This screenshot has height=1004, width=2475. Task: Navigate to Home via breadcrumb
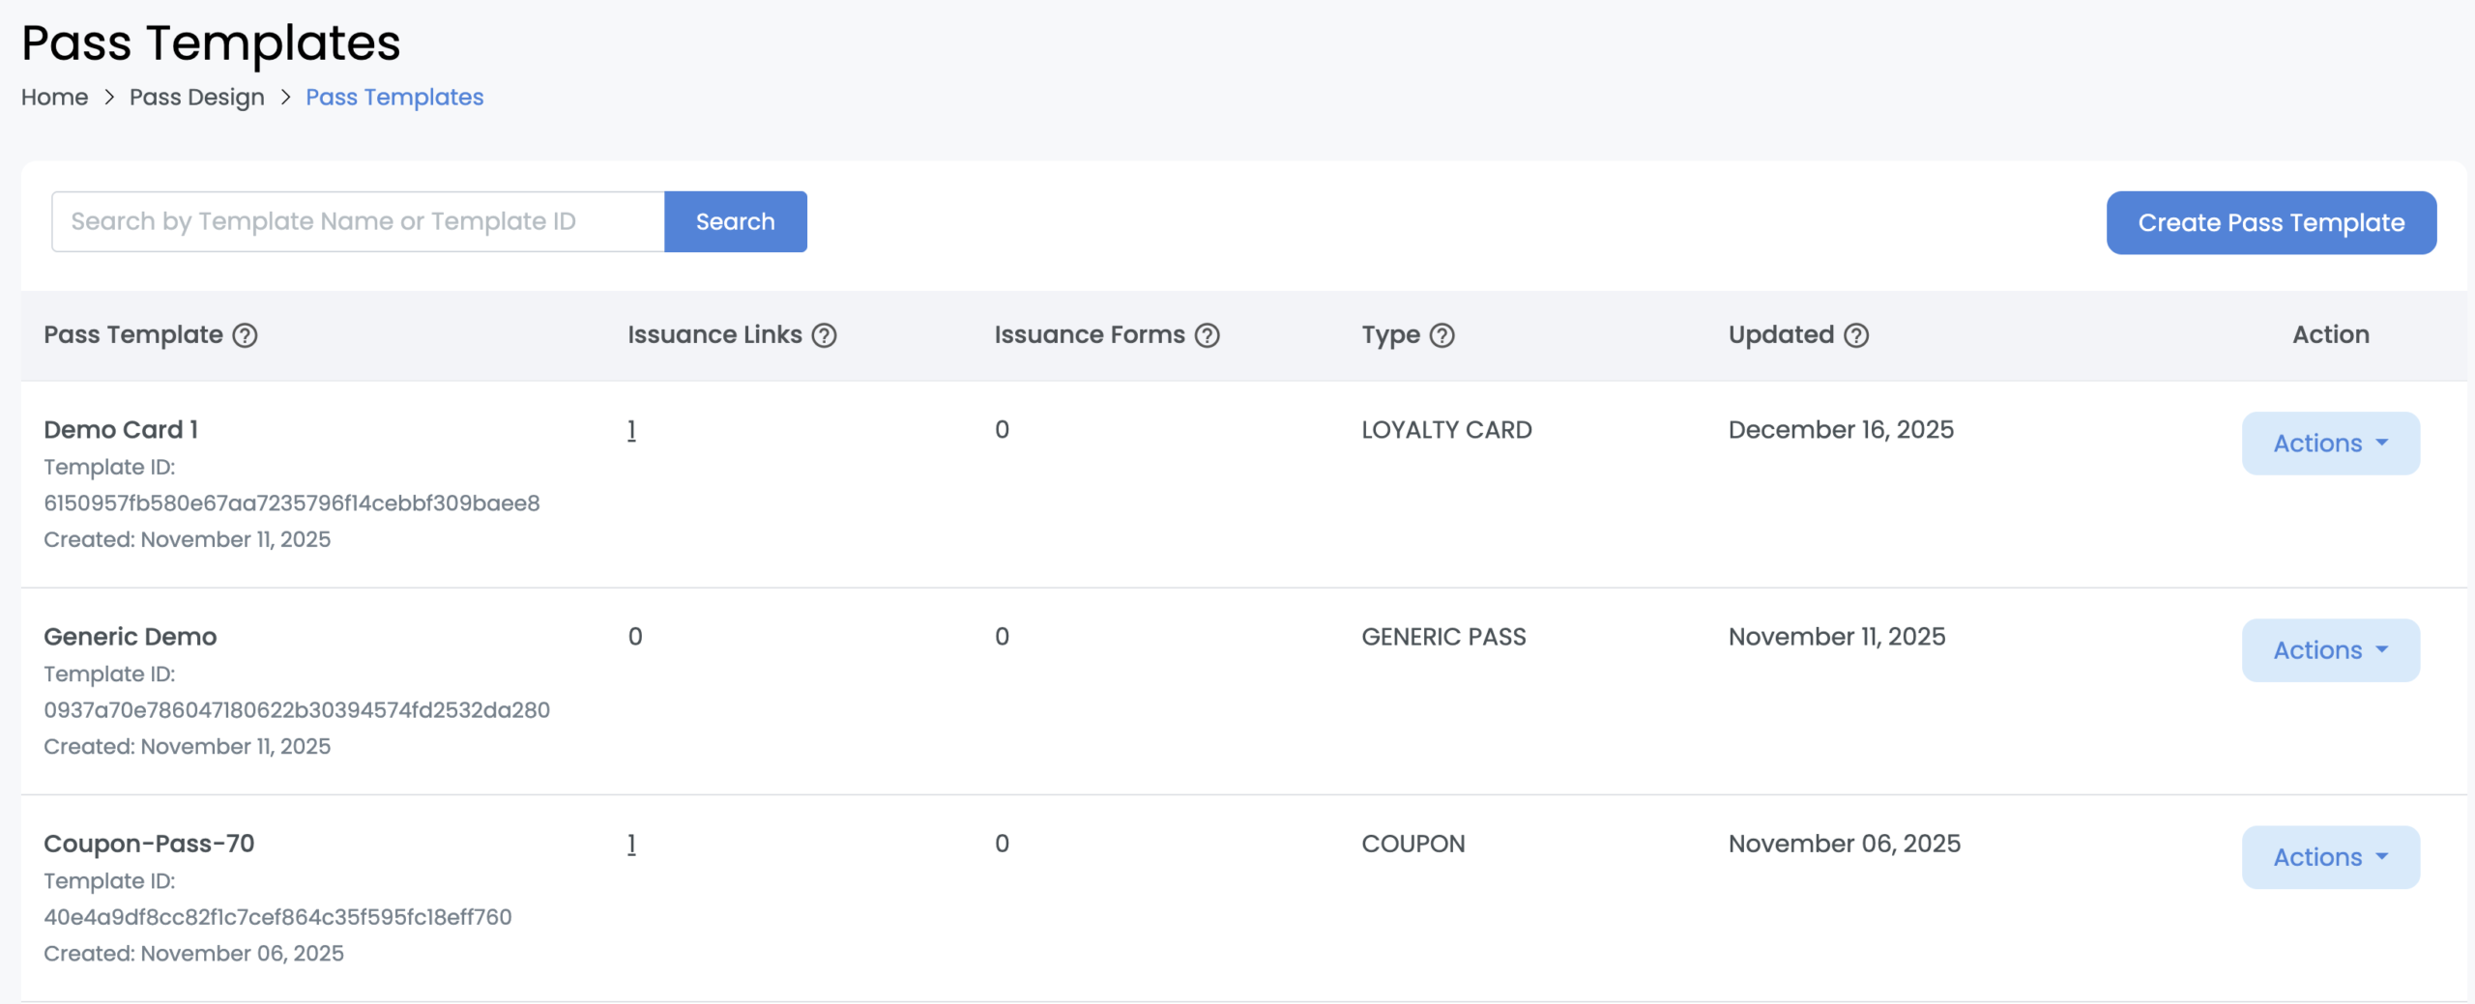point(54,97)
